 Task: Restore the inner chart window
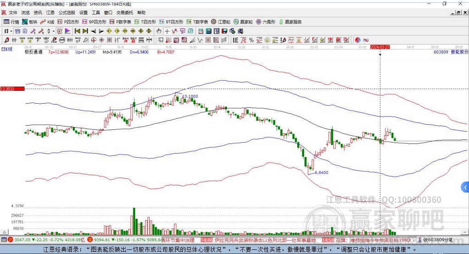pyautogui.click(x=458, y=12)
